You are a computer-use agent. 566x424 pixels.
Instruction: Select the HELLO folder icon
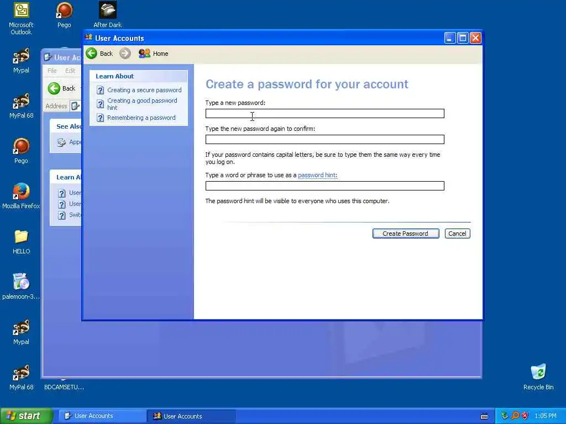point(22,242)
